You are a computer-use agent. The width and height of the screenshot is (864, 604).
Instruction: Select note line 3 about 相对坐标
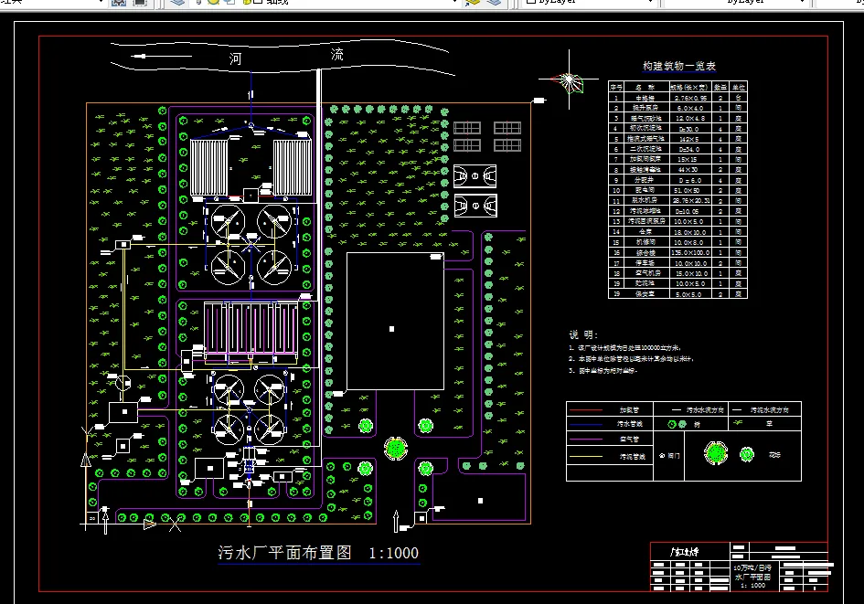(x=603, y=371)
